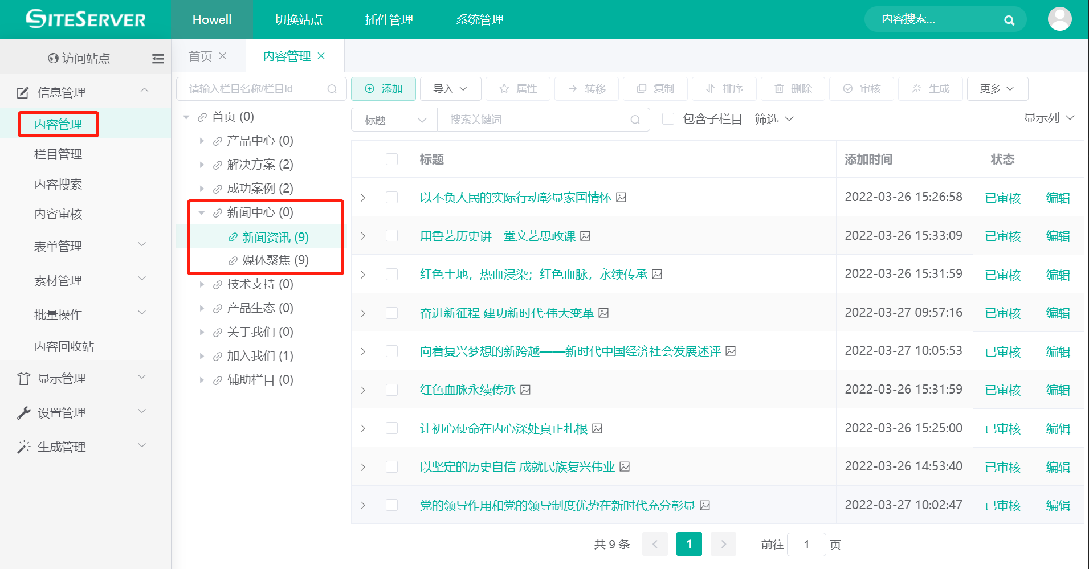
Task: Click the previous page arrow
Action: (655, 544)
